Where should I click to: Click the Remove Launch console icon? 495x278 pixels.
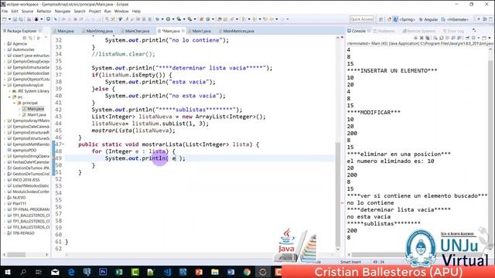point(422,38)
